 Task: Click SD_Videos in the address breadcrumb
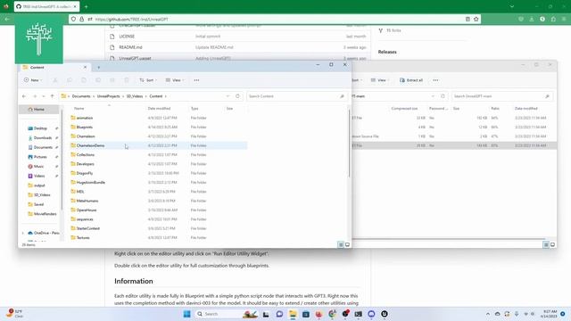pos(135,96)
